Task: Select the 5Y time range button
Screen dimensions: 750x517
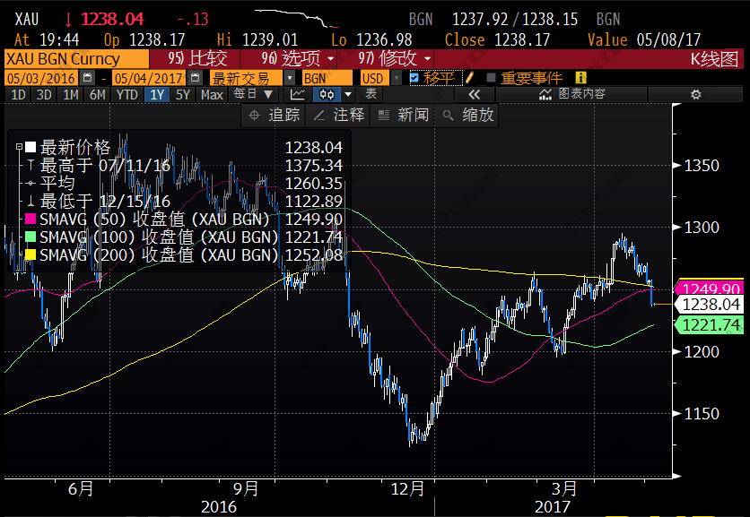Action: coord(183,94)
